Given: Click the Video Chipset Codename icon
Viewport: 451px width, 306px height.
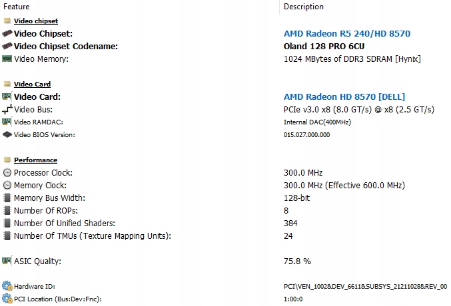Looking at the screenshot, I should tap(7, 46).
